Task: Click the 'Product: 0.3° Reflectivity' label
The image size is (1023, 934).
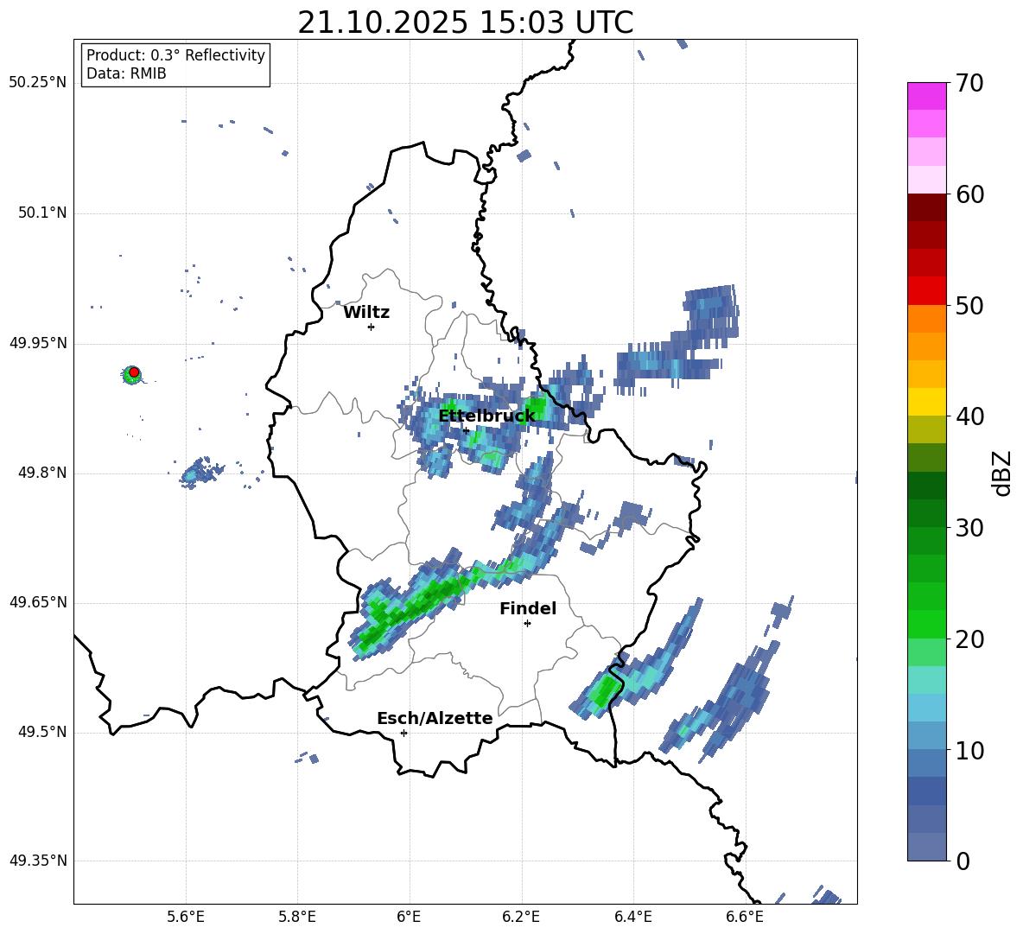Action: (175, 55)
